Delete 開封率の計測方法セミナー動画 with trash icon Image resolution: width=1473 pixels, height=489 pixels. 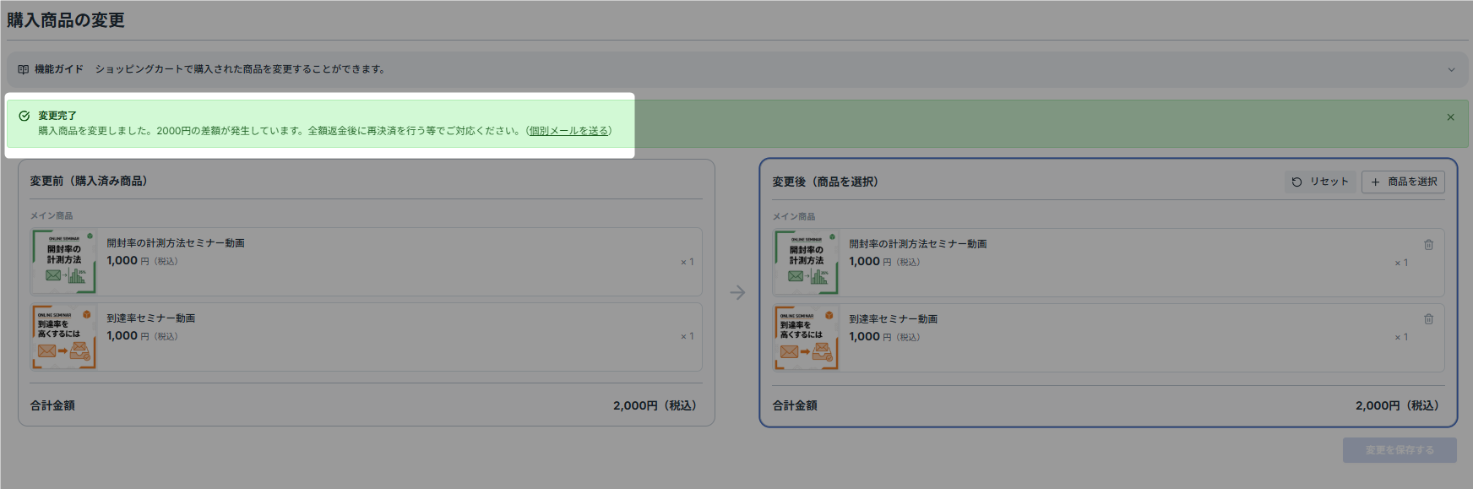point(1428,245)
